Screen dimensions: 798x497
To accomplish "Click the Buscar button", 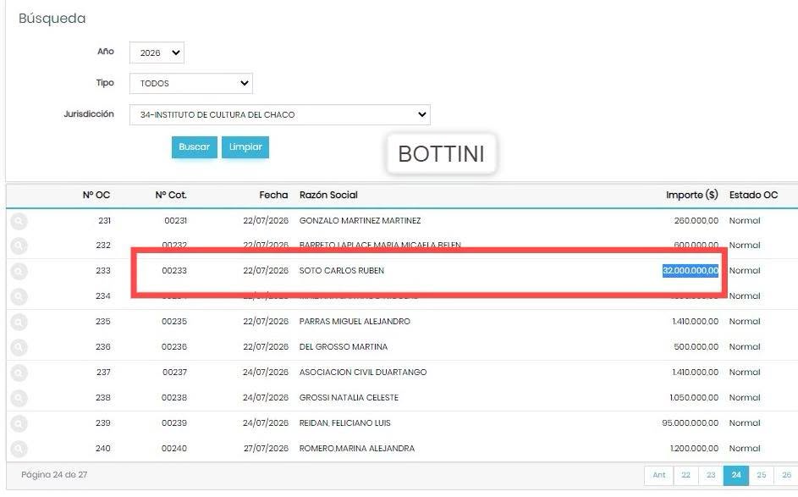I will (195, 147).
